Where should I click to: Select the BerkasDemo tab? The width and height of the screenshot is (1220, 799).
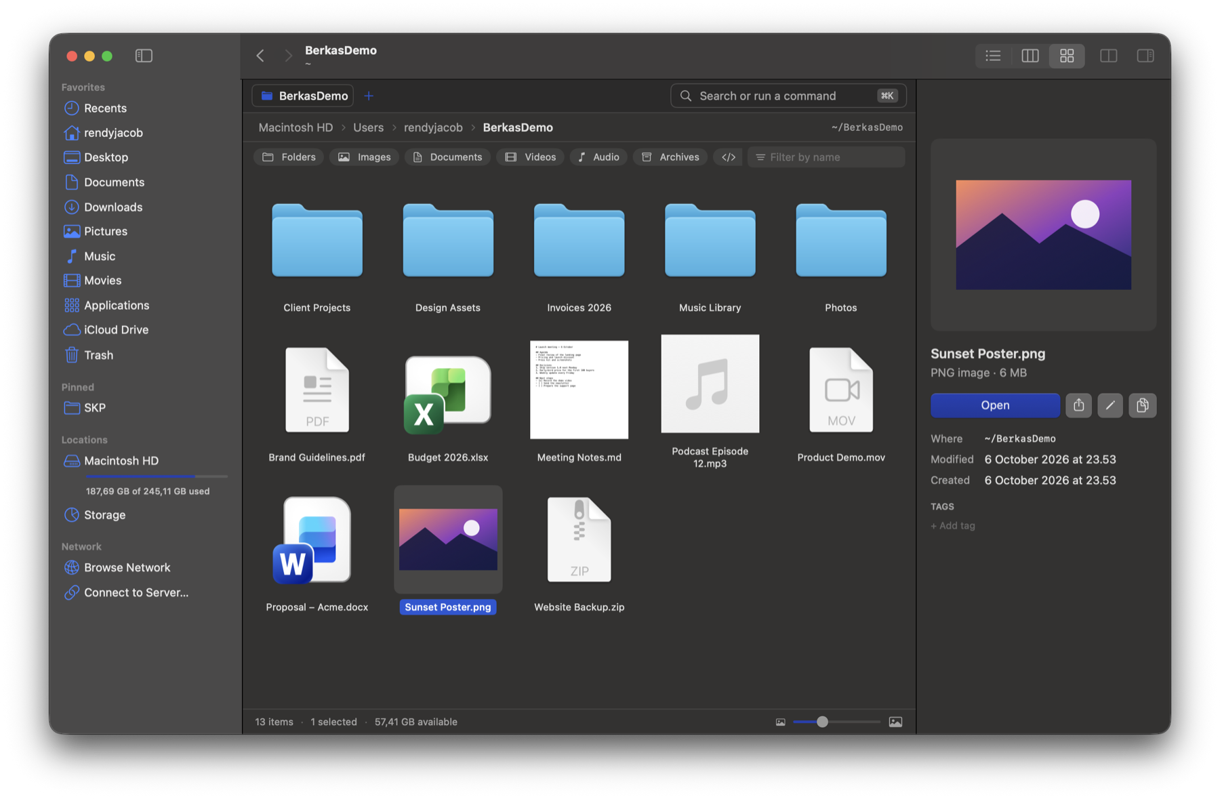[303, 96]
